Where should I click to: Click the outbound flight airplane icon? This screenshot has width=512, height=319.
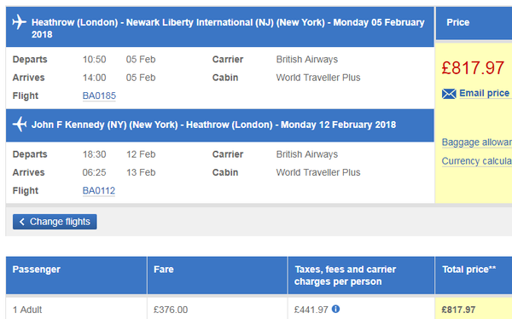20,22
